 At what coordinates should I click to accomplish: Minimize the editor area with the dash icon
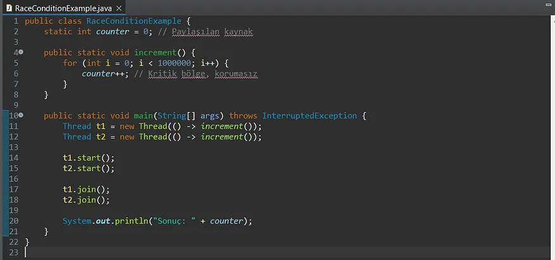pyautogui.click(x=549, y=4)
